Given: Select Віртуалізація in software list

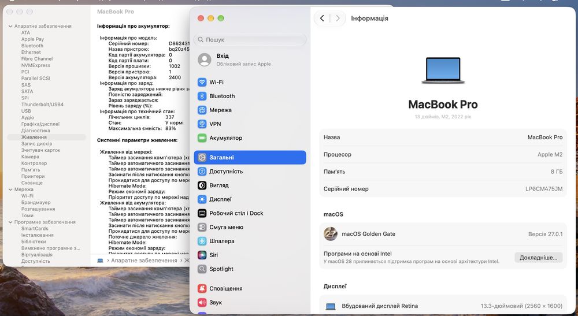Looking at the screenshot, I should (37, 255).
